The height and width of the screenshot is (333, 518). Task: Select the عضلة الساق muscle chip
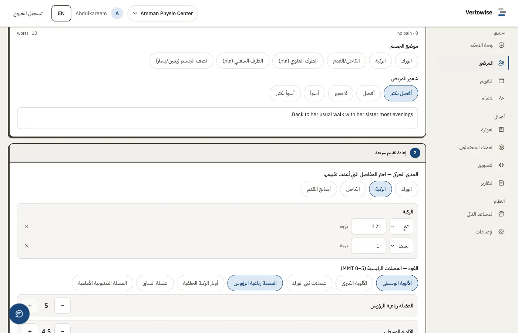point(155,283)
